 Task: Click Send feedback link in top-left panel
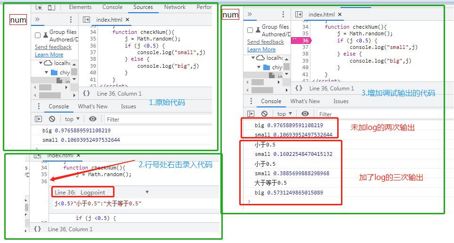[x=53, y=47]
